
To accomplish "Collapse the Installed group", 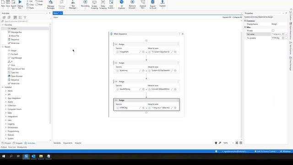I will click(x=3, y=87).
